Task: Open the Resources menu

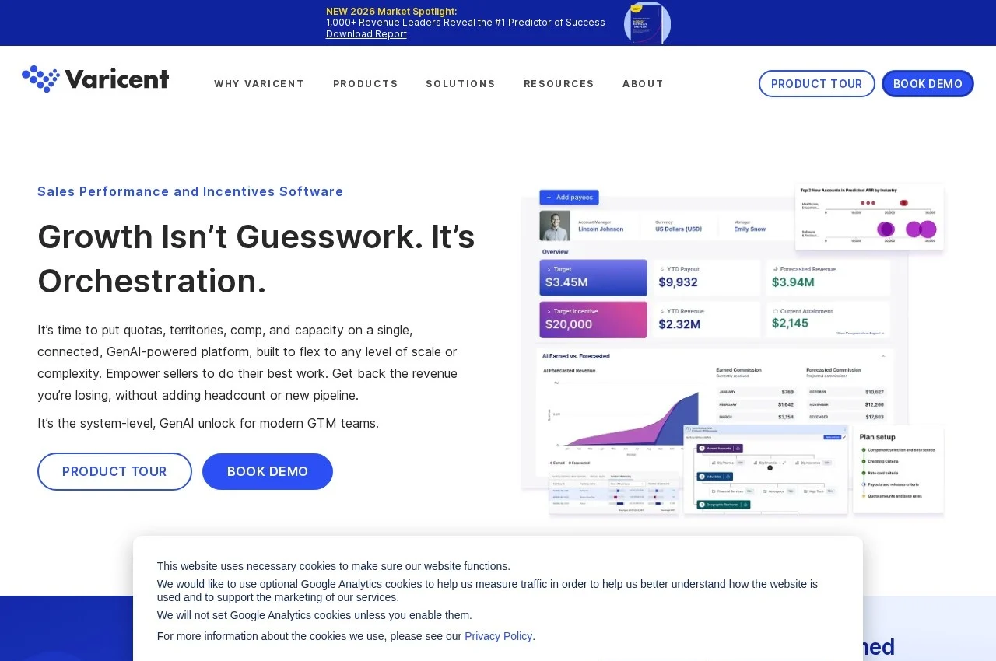Action: 559,84
